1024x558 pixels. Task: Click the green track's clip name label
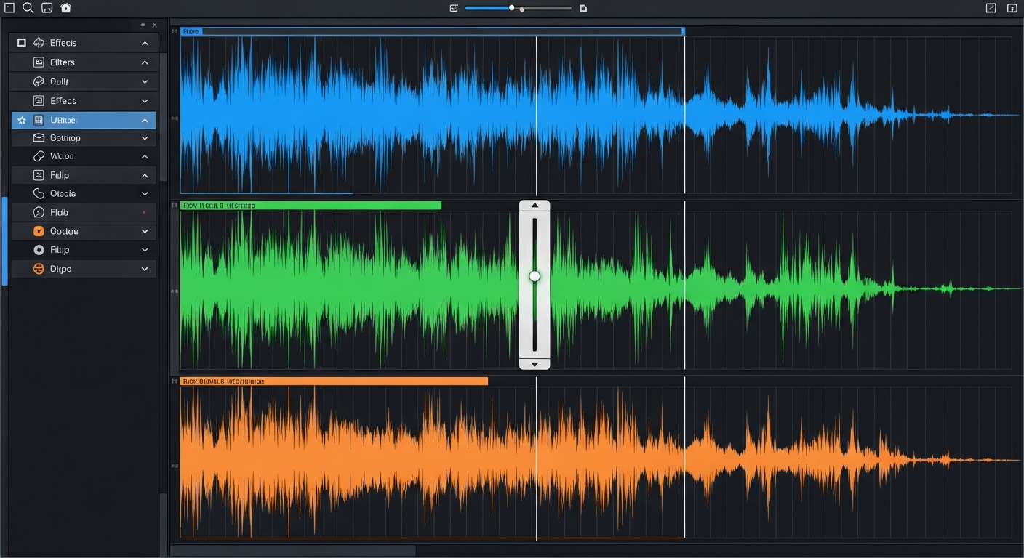click(218, 205)
